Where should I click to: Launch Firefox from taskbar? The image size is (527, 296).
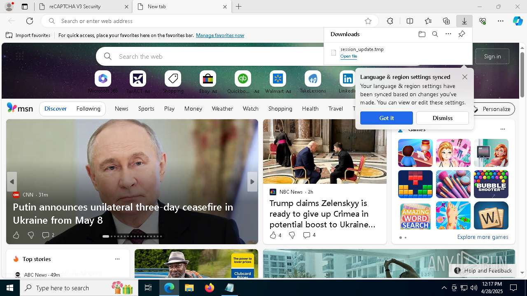pos(209,288)
